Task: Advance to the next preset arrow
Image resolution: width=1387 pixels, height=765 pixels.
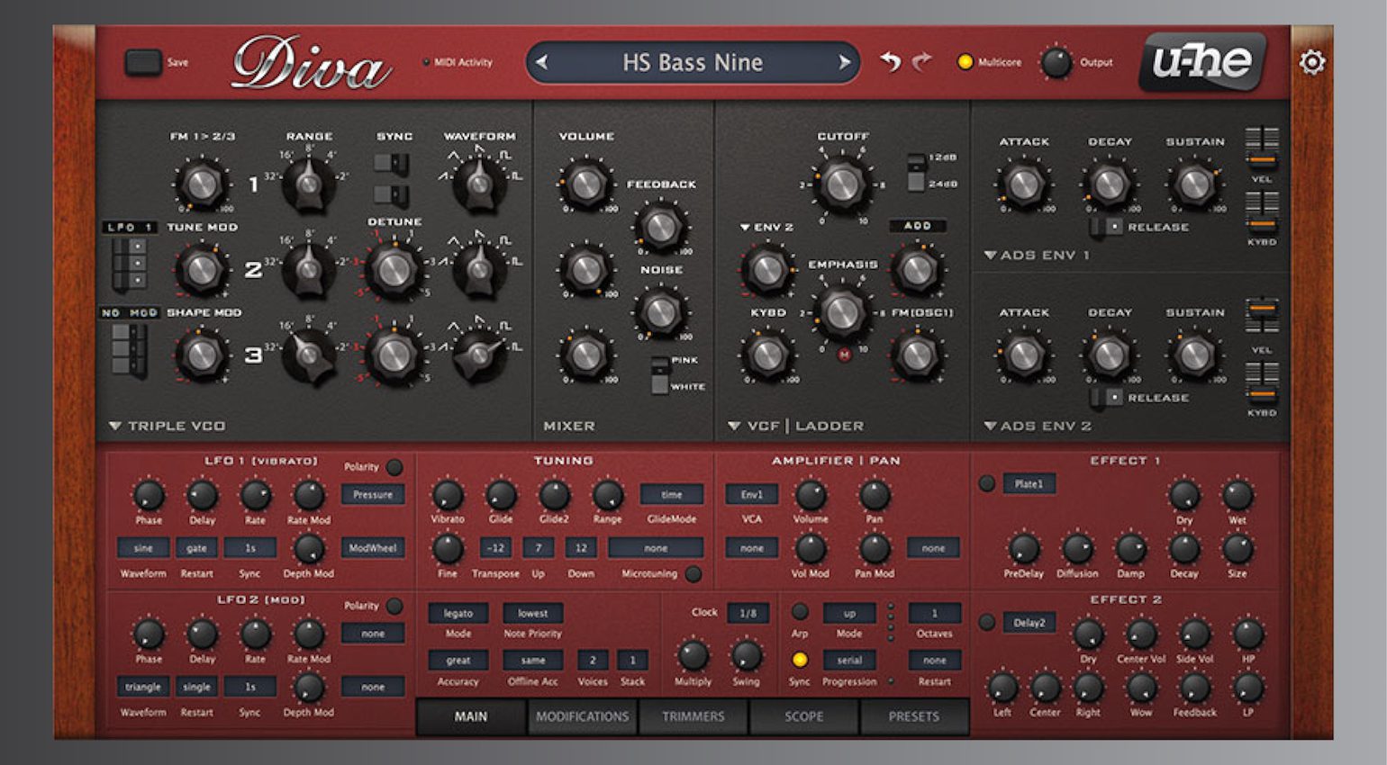Action: coord(844,62)
